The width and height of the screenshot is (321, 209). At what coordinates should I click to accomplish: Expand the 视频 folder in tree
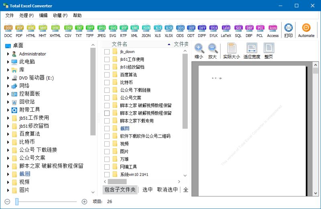coord(8,182)
